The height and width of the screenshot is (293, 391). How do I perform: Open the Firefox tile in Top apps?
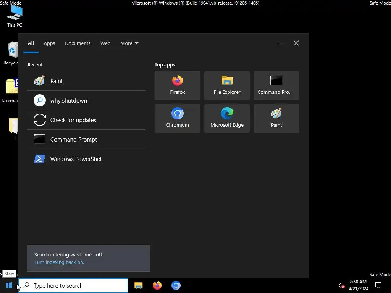tap(177, 85)
